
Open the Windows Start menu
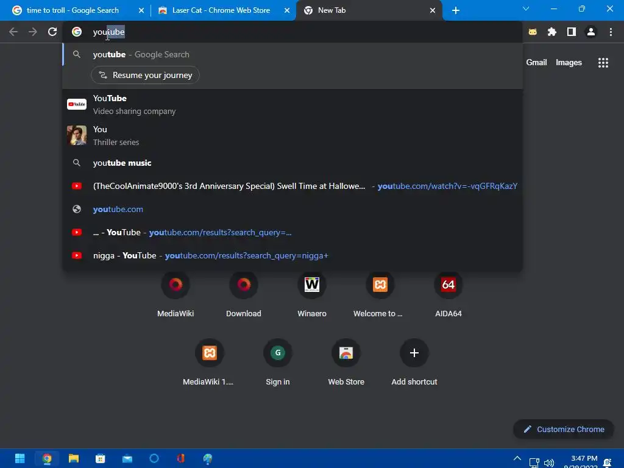tap(19, 459)
